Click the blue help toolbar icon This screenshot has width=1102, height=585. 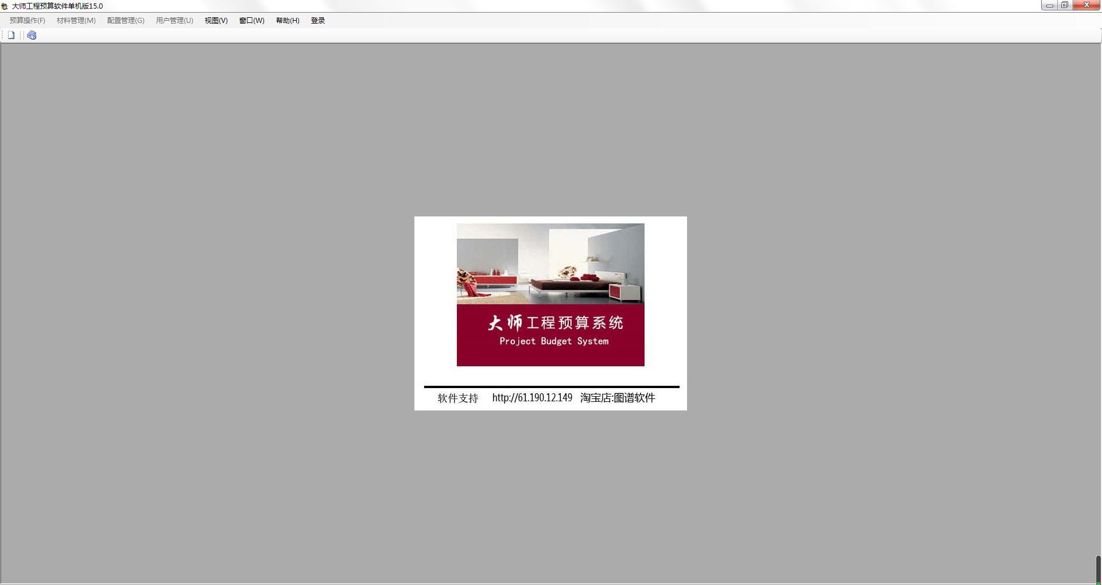[x=32, y=35]
